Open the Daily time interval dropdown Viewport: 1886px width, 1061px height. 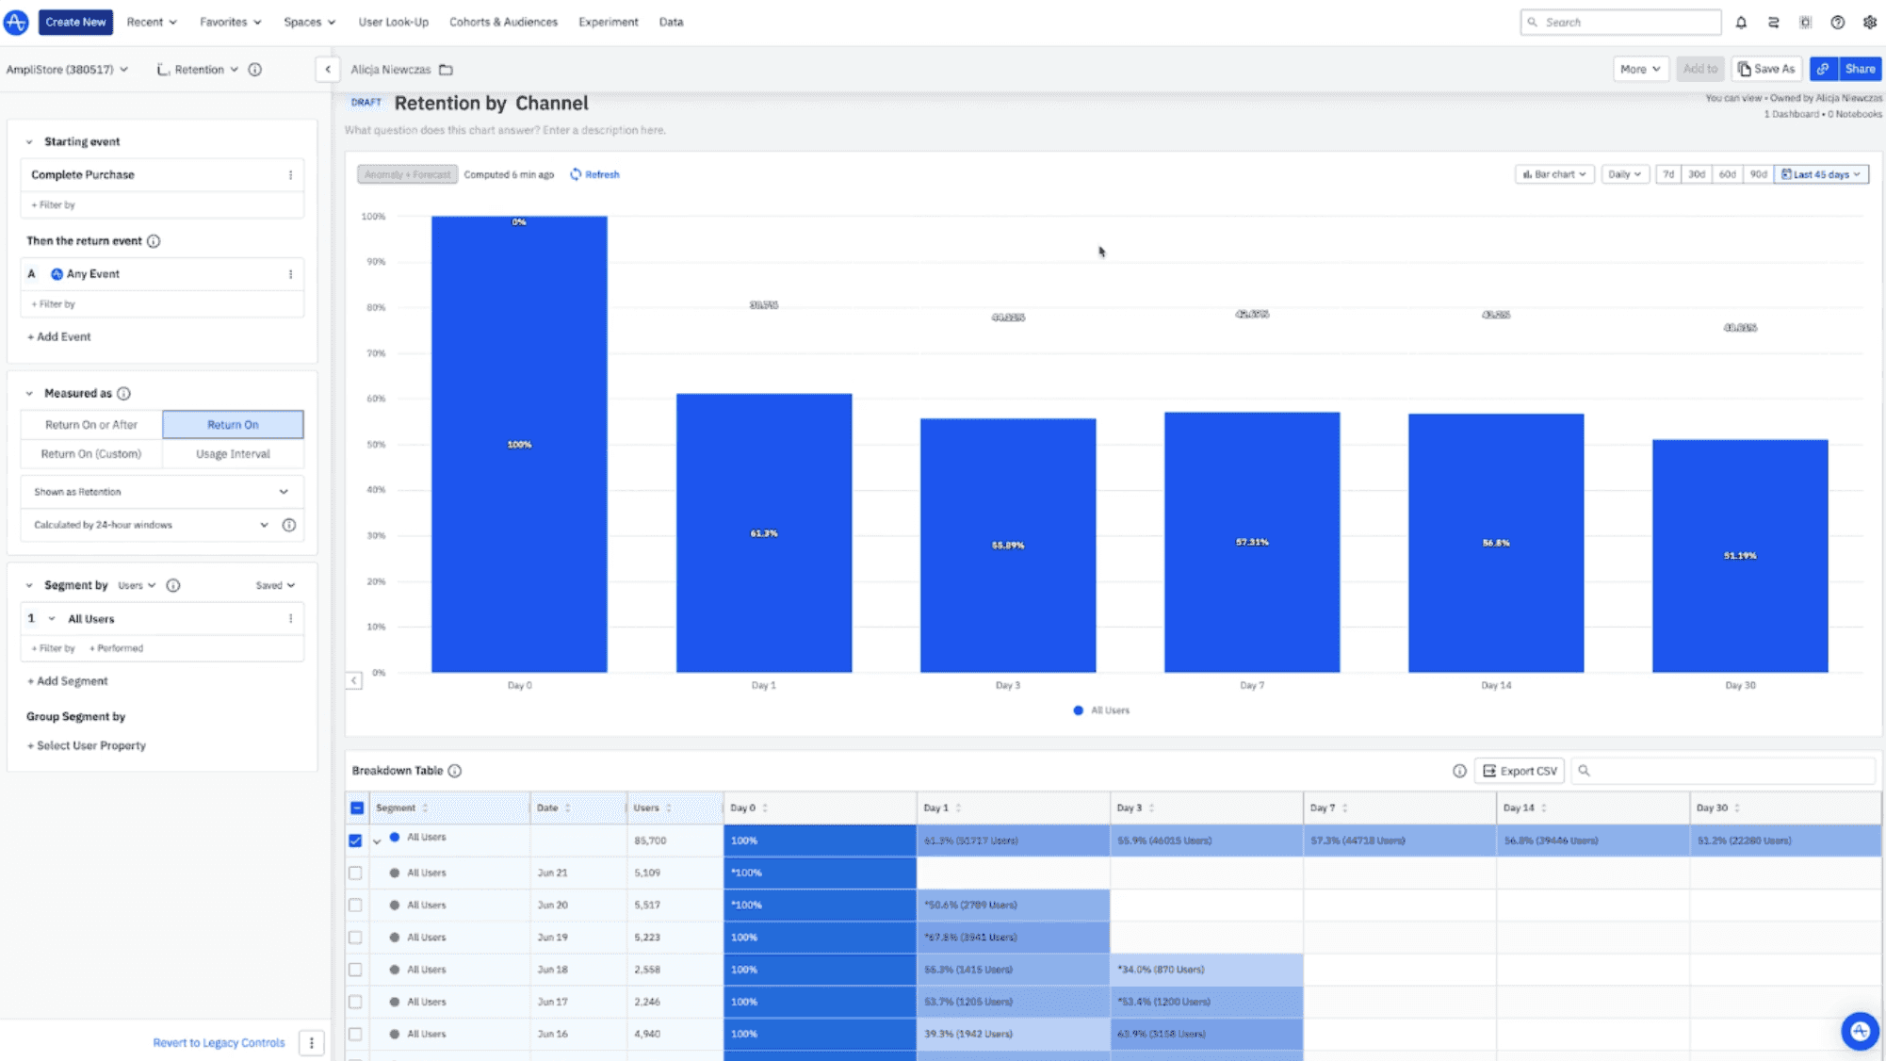click(1622, 173)
